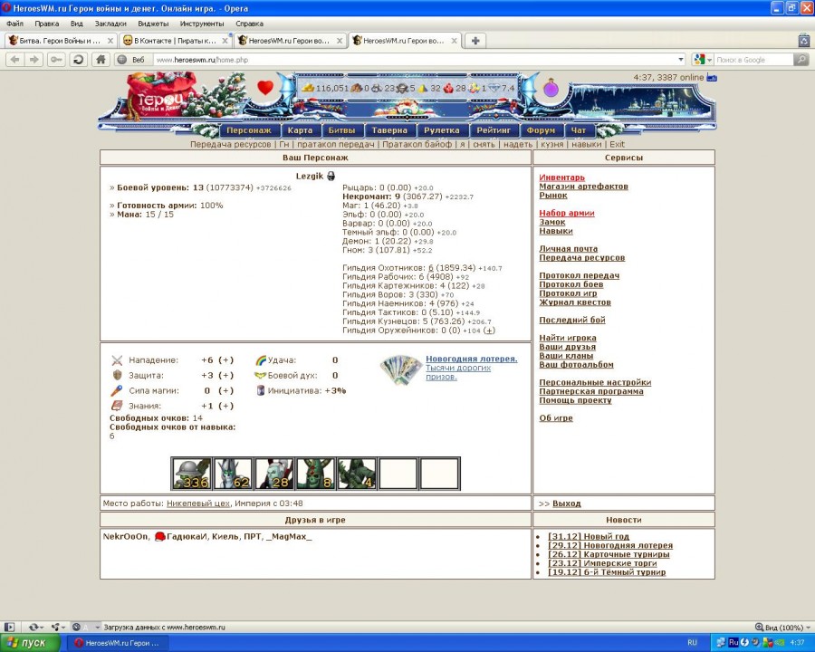Open the Никелевый цех workplace link
Viewport: 815px width, 652px height.
(x=198, y=503)
